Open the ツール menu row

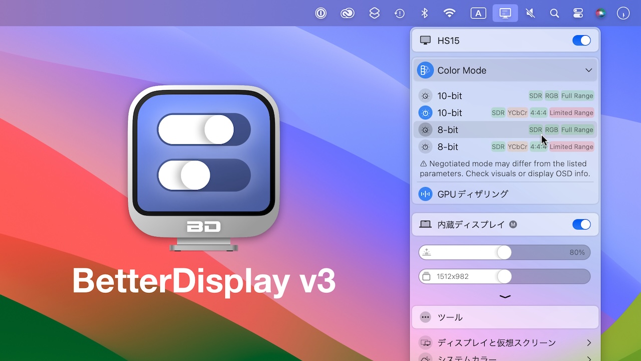(505, 317)
